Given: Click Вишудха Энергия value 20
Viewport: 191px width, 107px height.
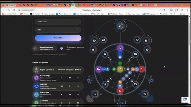Looking at the screenshot, I should [x=70, y=95].
